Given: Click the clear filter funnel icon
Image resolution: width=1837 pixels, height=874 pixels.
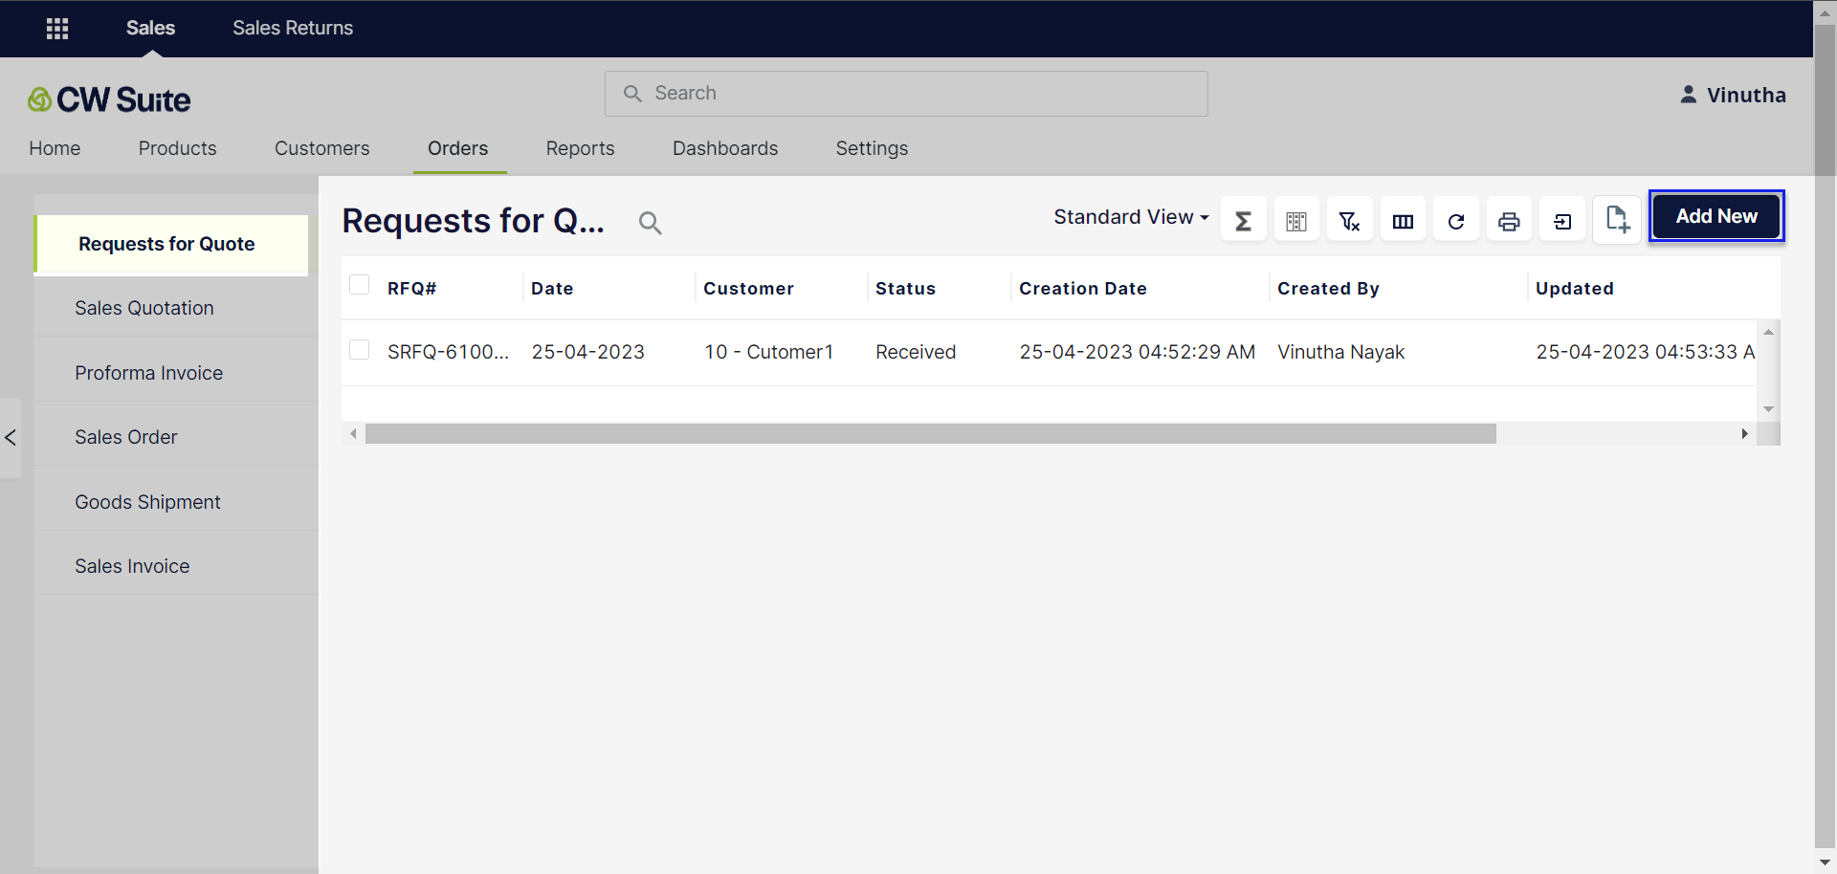Looking at the screenshot, I should tap(1349, 221).
